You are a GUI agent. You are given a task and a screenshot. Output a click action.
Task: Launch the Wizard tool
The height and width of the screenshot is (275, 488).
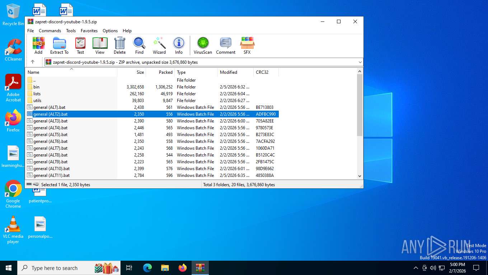(x=159, y=45)
